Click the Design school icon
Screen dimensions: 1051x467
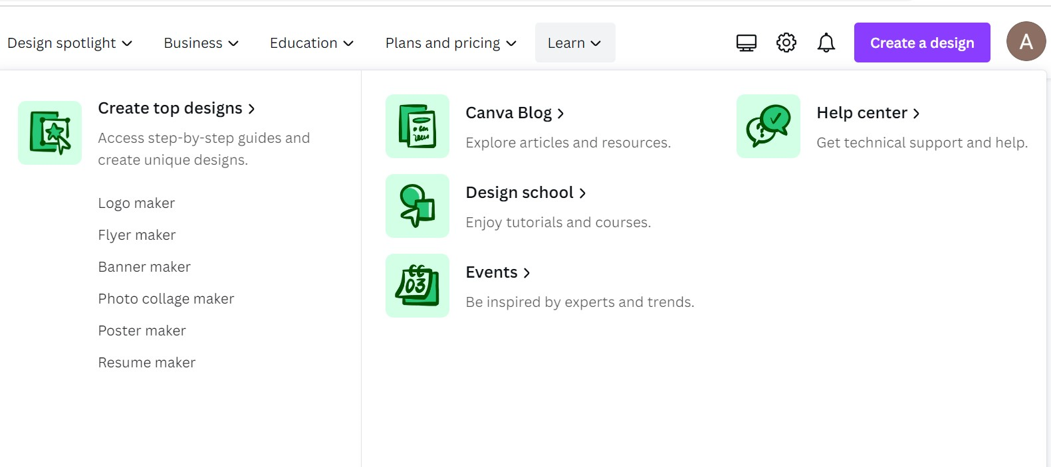point(417,206)
